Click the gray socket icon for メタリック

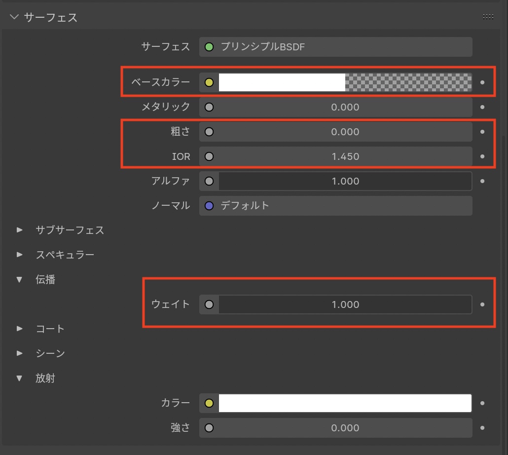coord(209,107)
